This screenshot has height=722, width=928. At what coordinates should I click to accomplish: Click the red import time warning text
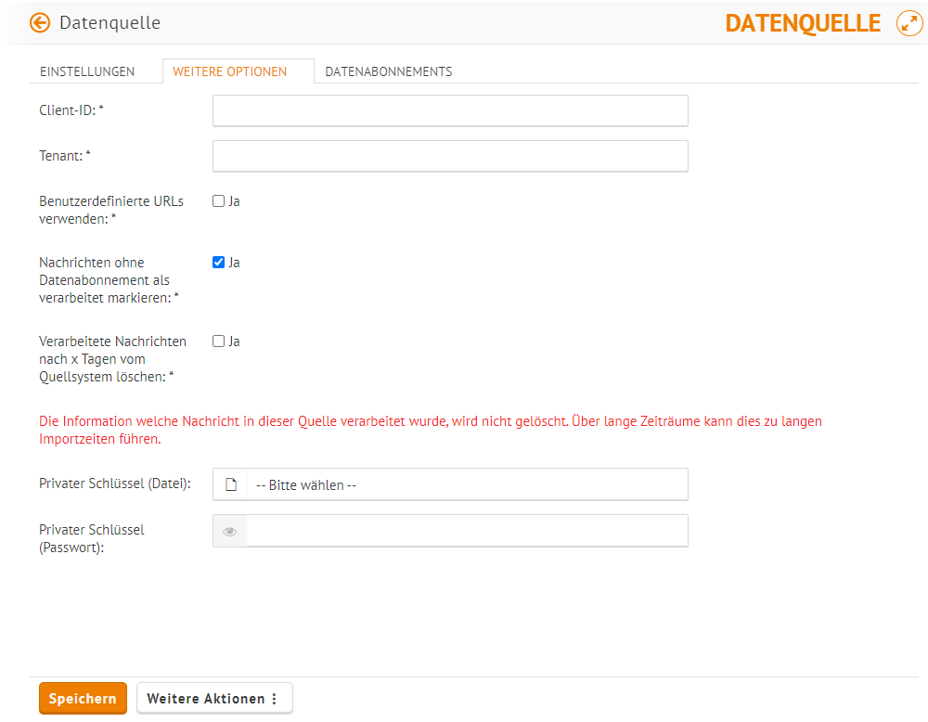pos(431,431)
